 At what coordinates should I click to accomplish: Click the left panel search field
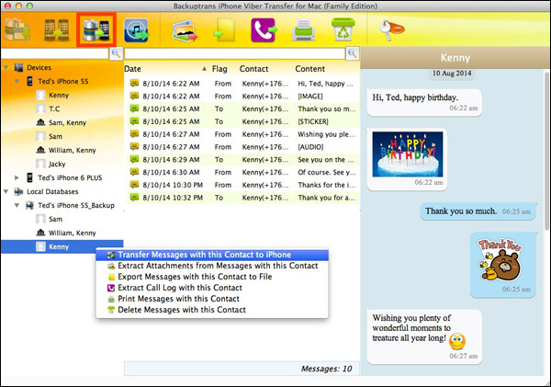(55, 53)
